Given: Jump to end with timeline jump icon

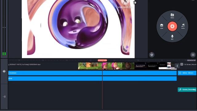Looking at the screenshot, I should tap(4, 97).
